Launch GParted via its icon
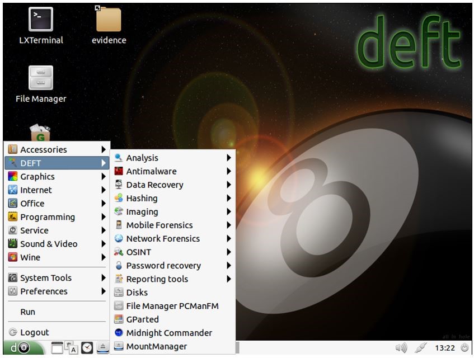 click(x=119, y=319)
